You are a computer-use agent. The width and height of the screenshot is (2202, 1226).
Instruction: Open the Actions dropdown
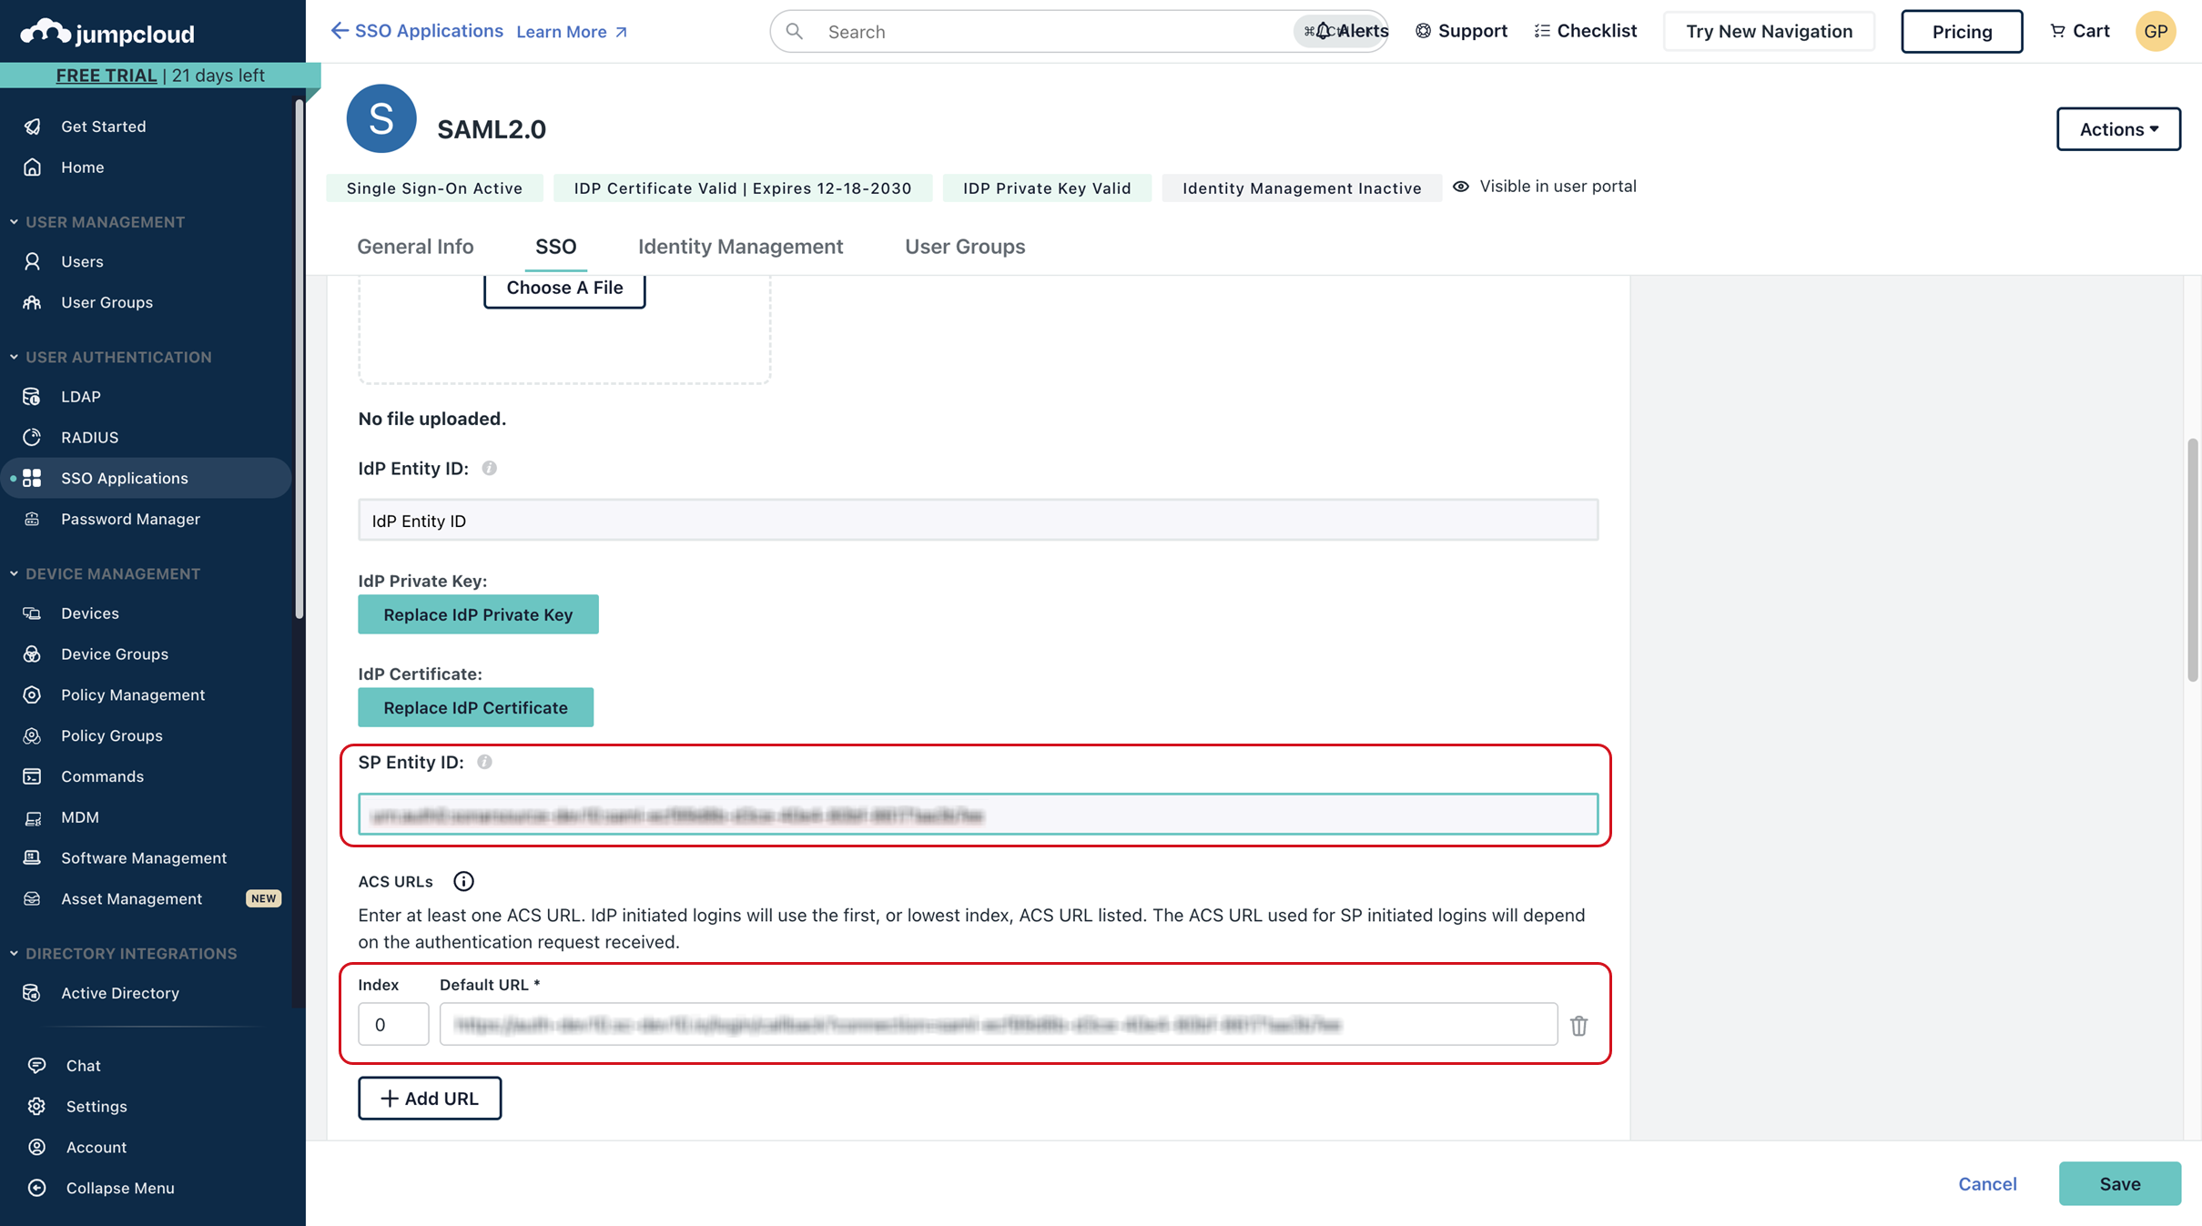2118,129
